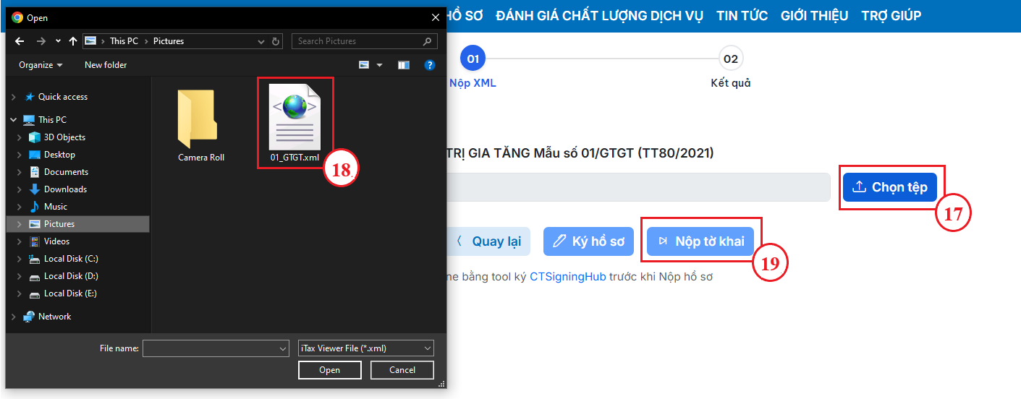
Task: Click the Chọn tệp button
Action: click(889, 187)
